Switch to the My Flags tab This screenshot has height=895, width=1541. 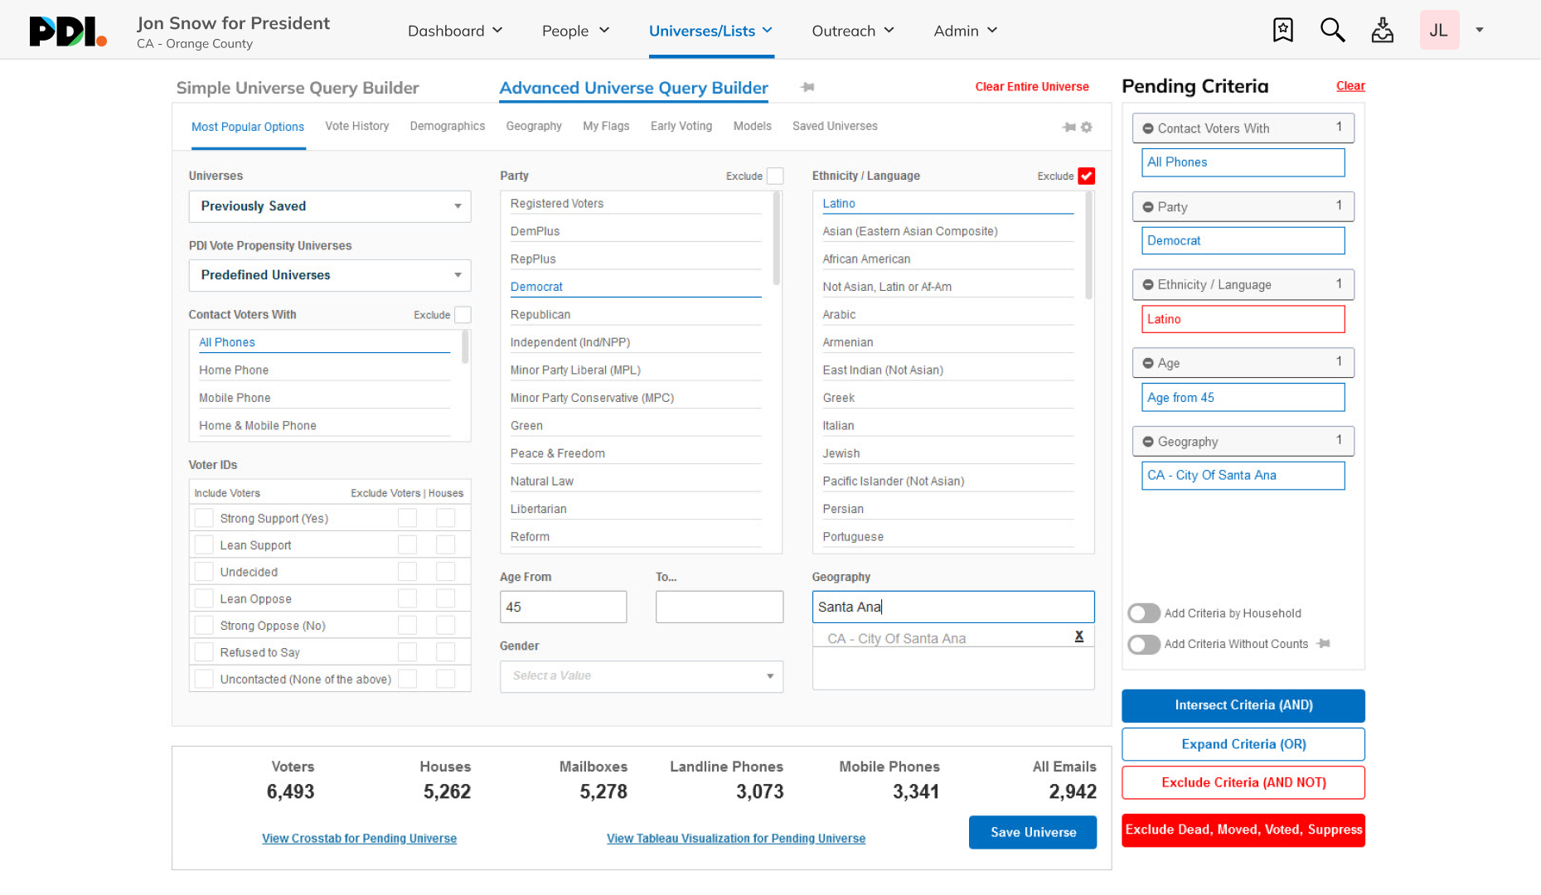(606, 126)
